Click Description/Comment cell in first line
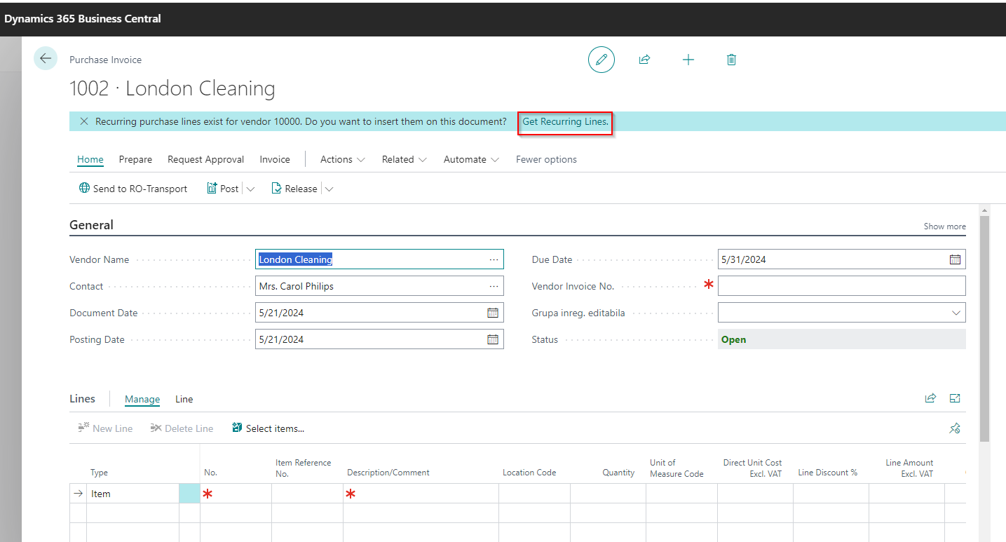1006x542 pixels. click(x=421, y=494)
